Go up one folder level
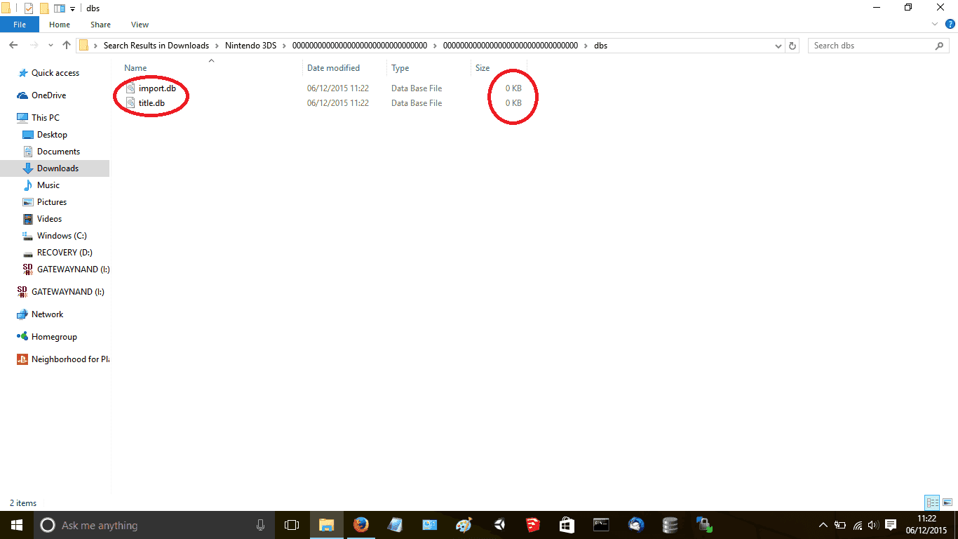Viewport: 958px width, 539px height. tap(67, 46)
